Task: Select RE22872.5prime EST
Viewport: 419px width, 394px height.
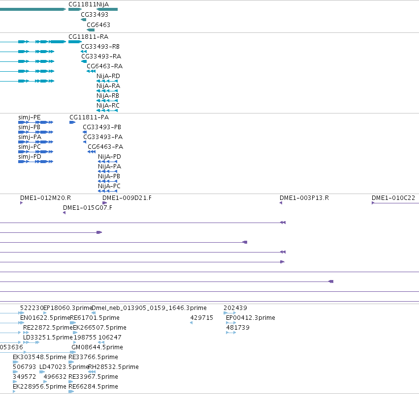Action: (48, 328)
